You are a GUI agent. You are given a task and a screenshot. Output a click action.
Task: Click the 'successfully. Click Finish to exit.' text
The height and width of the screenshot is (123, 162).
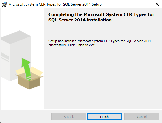(x=72, y=45)
